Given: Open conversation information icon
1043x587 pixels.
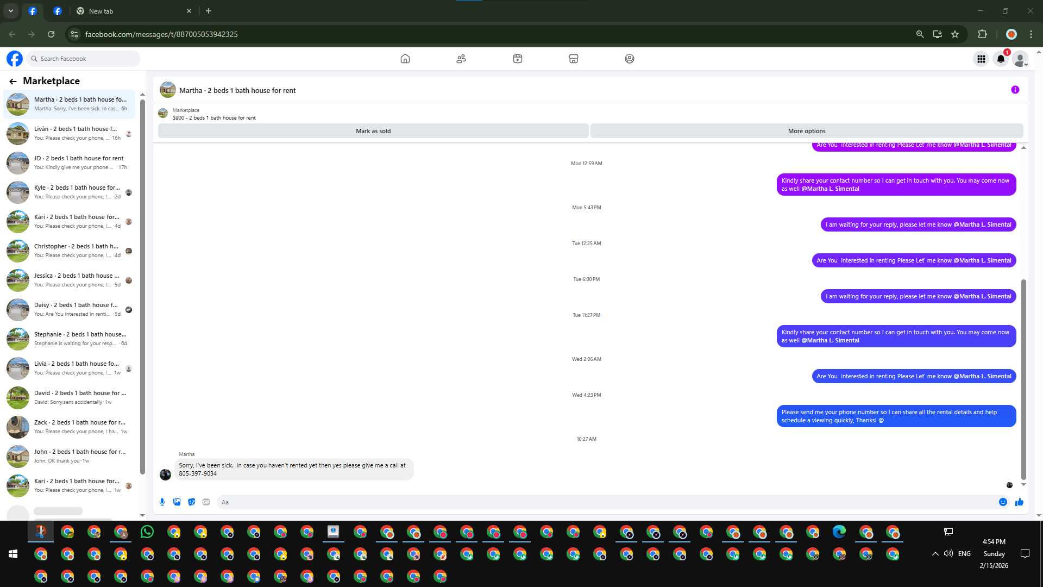Looking at the screenshot, I should click(1015, 90).
